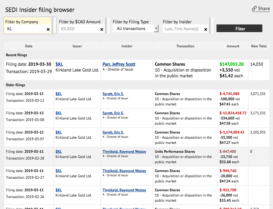This screenshot has height=209, width=273.
Task: Clear the Filter by Insider field
Action: click(x=206, y=29)
